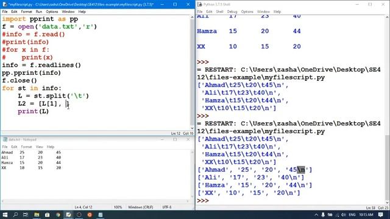Click the microphone tray icon
Image resolution: width=390 pixels, height=219 pixels.
(323, 215)
